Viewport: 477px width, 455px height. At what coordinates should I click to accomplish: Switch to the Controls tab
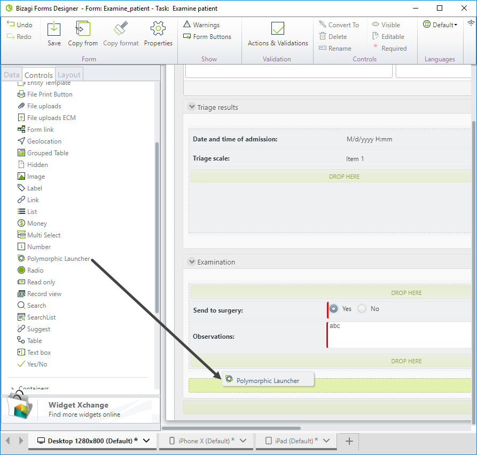pyautogui.click(x=38, y=75)
